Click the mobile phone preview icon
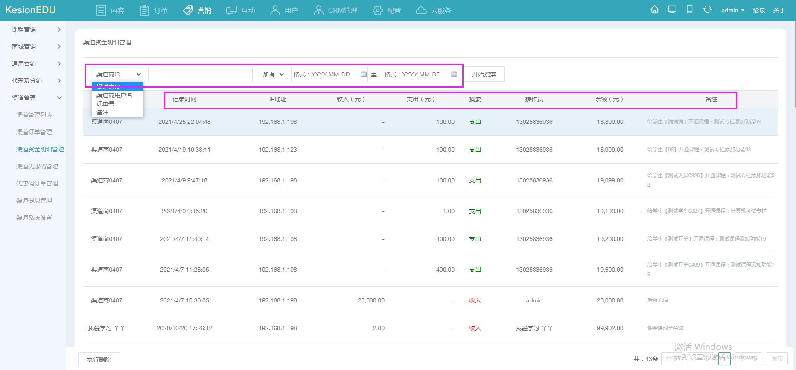The width and height of the screenshot is (796, 370). click(x=689, y=10)
